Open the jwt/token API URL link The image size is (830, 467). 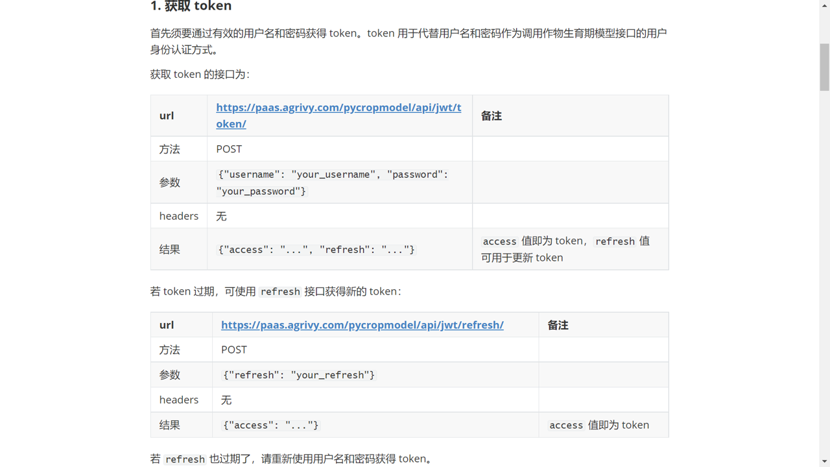338,108
